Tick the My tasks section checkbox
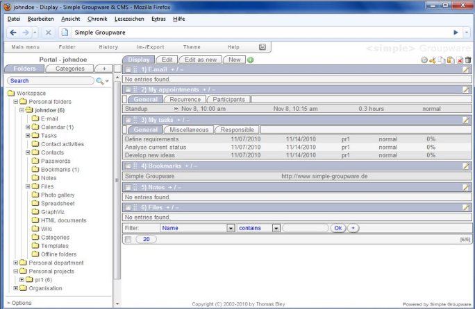 (x=128, y=121)
